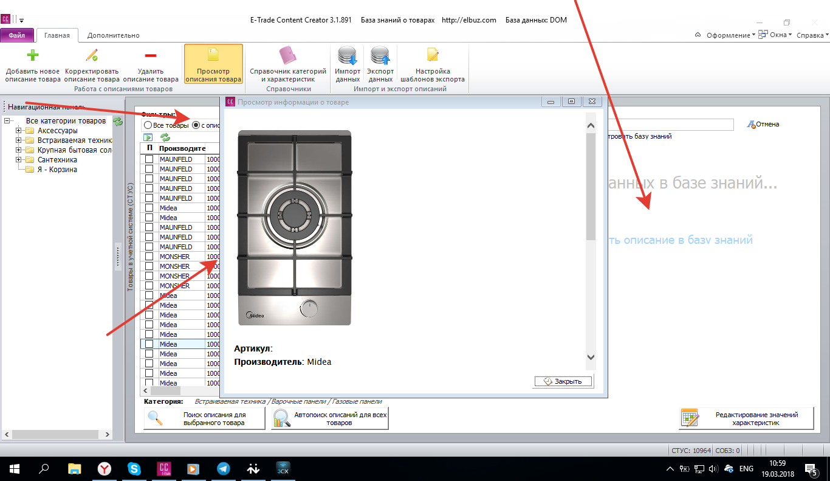Open File Explorer from the taskbar
The height and width of the screenshot is (481, 830).
click(x=74, y=469)
